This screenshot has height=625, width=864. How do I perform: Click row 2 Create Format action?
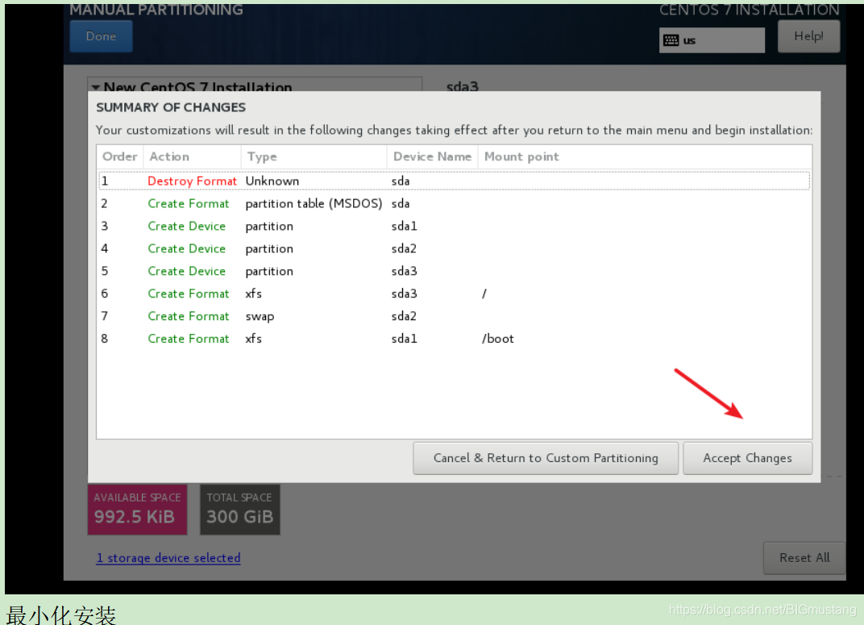[x=188, y=203]
